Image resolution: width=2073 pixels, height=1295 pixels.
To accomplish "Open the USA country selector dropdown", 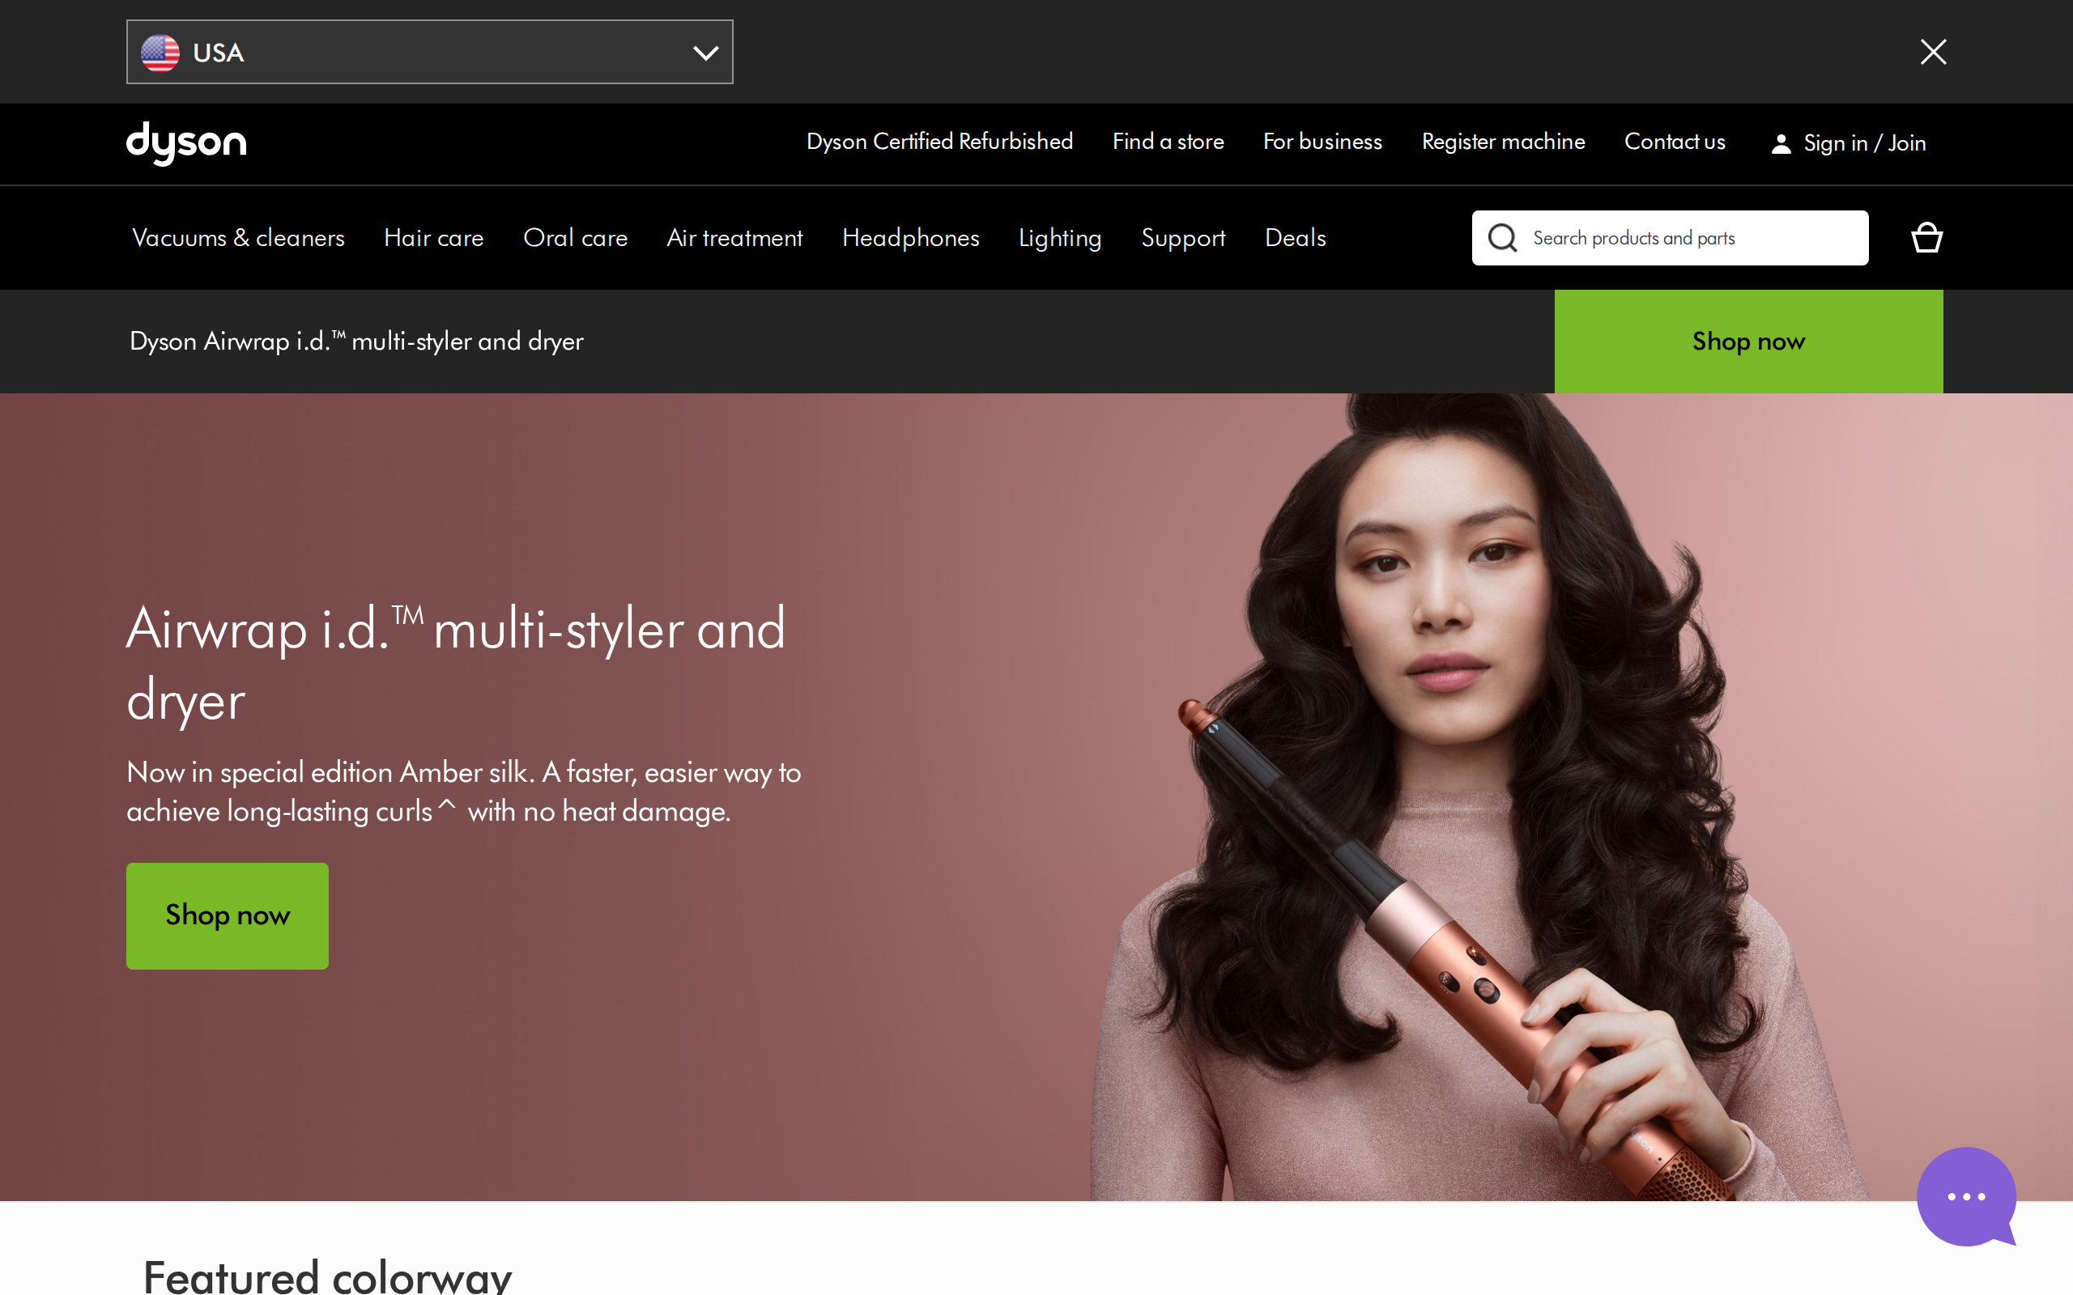I will point(429,53).
